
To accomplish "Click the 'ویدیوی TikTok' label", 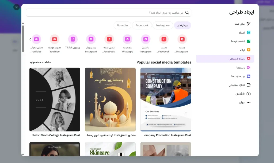I will tap(73, 47).
